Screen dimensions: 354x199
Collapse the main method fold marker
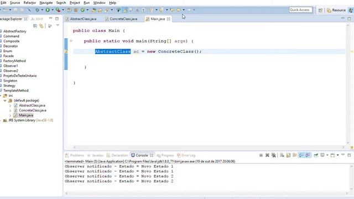[x=71, y=41]
